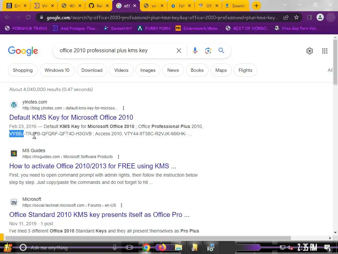Image resolution: width=338 pixels, height=254 pixels.
Task: Click the ylnotes.com site name
Action: pos(35,102)
